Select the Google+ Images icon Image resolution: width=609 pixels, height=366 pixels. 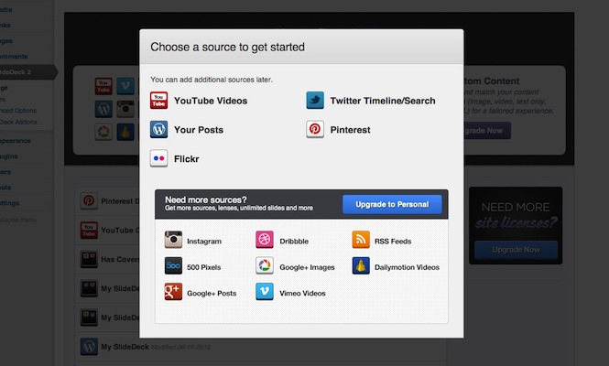click(265, 266)
